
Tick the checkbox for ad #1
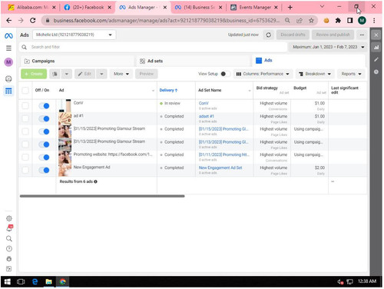(x=25, y=118)
